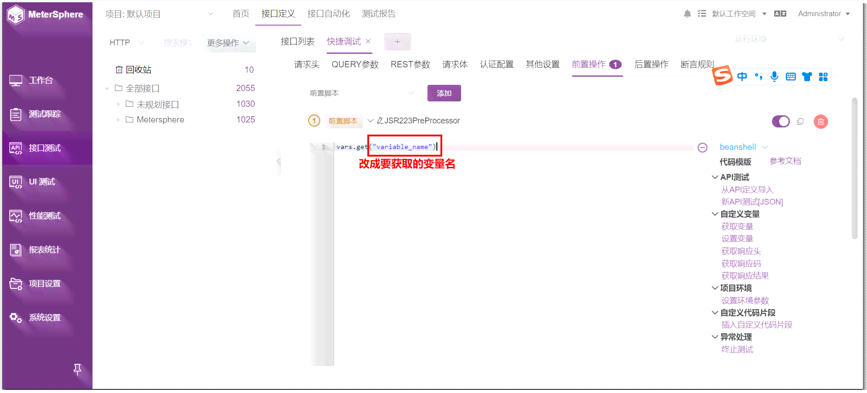Open the 测试跟踪 sidebar icon
The height and width of the screenshot is (393, 867).
[16, 114]
